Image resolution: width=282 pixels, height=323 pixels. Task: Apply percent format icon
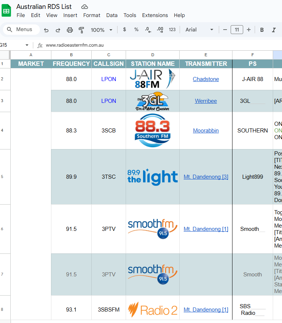pyautogui.click(x=136, y=30)
